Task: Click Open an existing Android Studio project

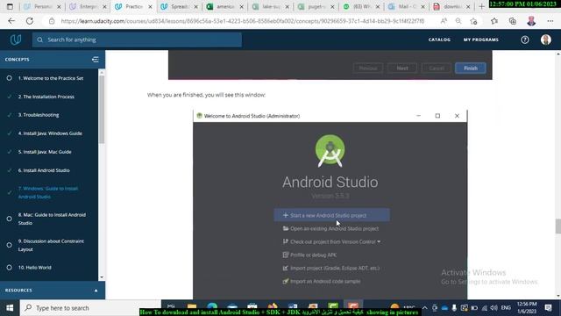Action: point(330,228)
